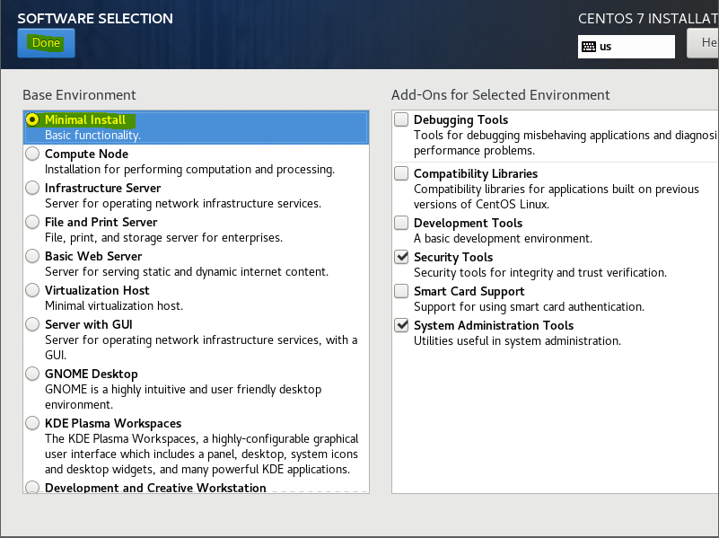Pick Development and Creative Workstation
Viewport: 719px width, 538px height.
click(x=32, y=488)
